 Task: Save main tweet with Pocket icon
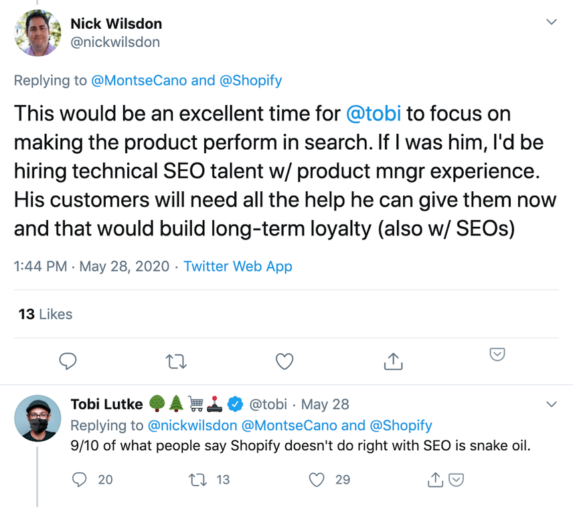click(x=497, y=354)
